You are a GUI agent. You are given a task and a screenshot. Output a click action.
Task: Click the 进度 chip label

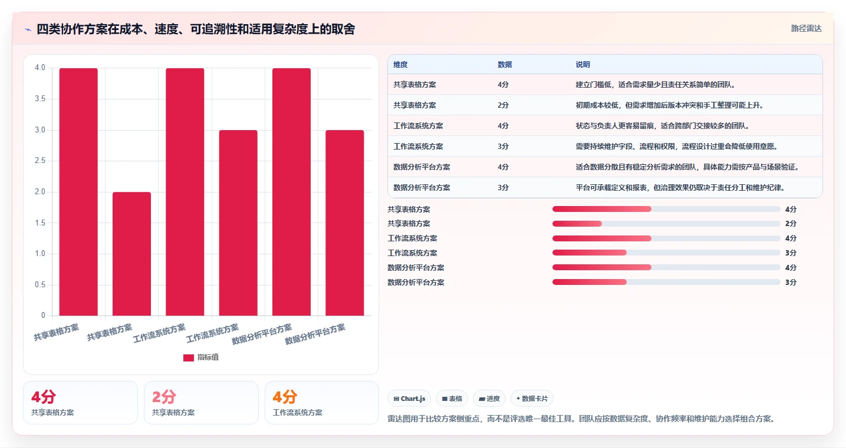point(493,399)
